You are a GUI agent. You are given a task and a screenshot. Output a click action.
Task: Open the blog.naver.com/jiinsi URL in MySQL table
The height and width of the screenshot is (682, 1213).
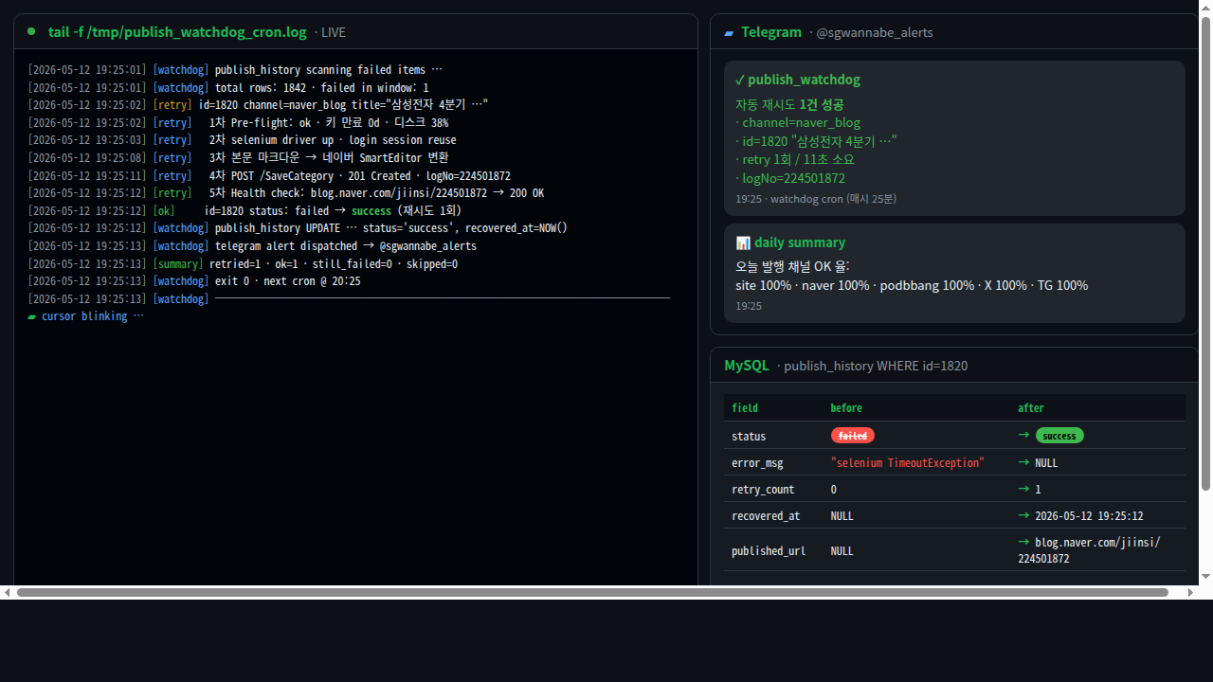coord(1090,550)
